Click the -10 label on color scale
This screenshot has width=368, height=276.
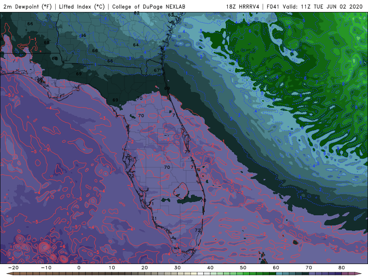[46, 268]
